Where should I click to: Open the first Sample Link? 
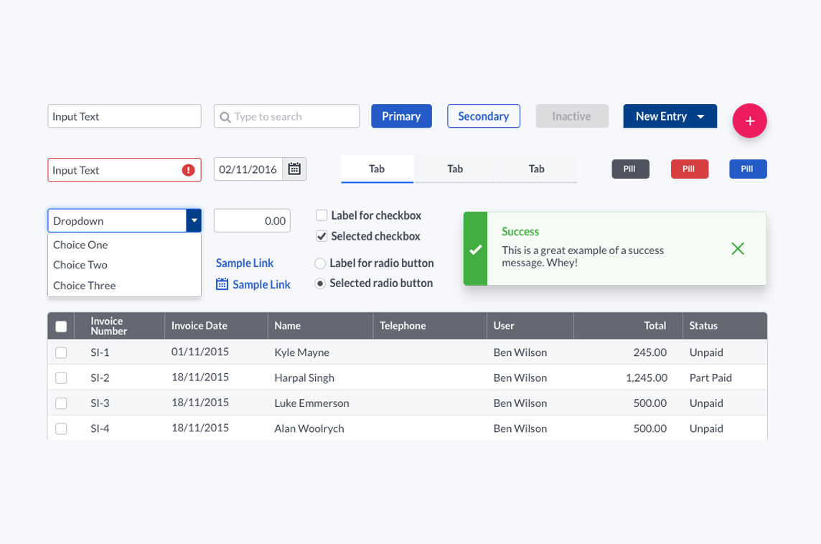245,263
